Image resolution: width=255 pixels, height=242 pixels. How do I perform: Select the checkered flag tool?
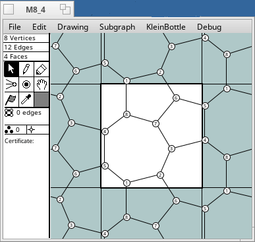tap(11, 100)
